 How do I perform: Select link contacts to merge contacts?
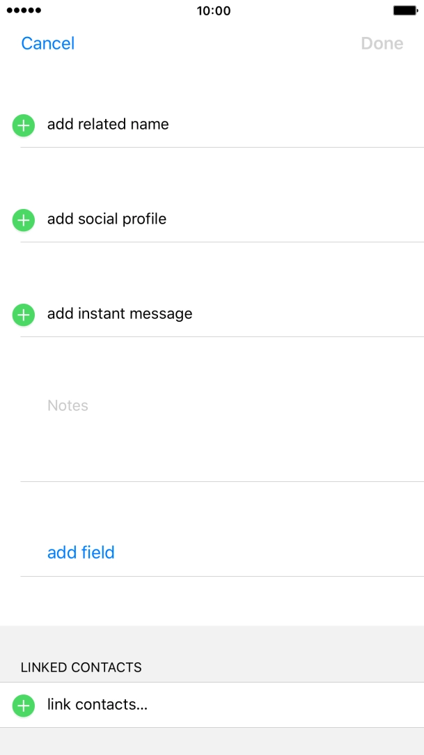coord(97,705)
